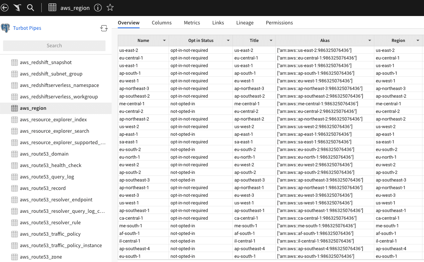Click the table icon for aws_route53_resolver_endpoint
424x262 pixels.
click(x=14, y=200)
